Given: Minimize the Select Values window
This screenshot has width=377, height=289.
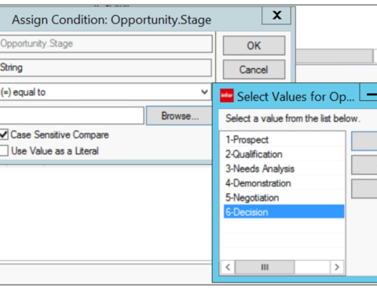Looking at the screenshot, I should pyautogui.click(x=369, y=92).
